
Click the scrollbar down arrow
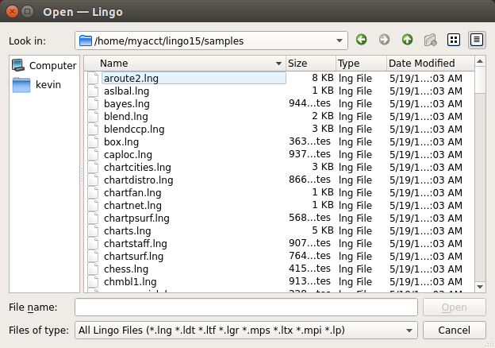pyautogui.click(x=480, y=287)
